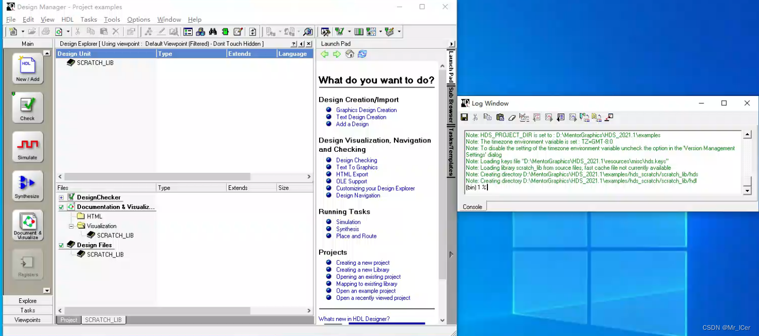759x336 pixels.
Task: Close the Design Explorer pane with its X
Action: (309, 44)
